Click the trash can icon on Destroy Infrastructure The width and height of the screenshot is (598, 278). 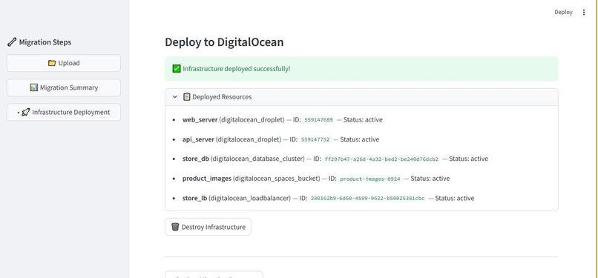tap(175, 227)
